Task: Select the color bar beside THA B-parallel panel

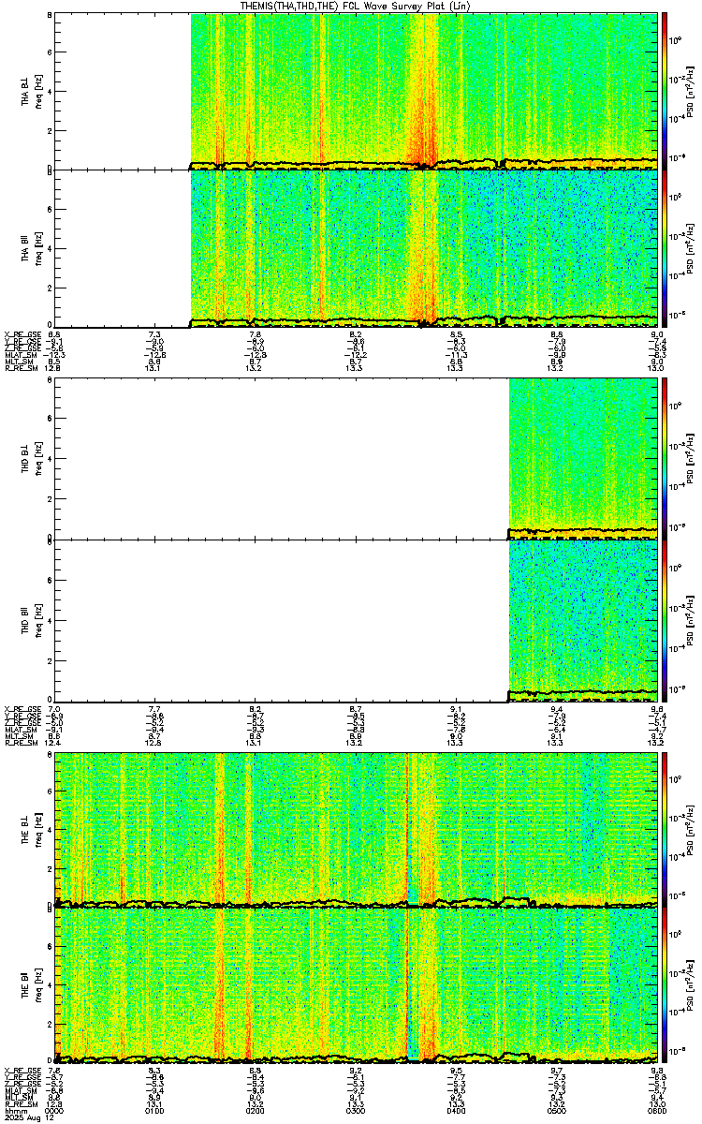Action: [x=665, y=248]
